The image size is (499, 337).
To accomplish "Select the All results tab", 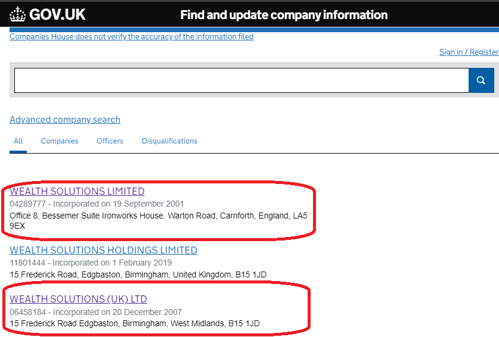I will point(18,141).
